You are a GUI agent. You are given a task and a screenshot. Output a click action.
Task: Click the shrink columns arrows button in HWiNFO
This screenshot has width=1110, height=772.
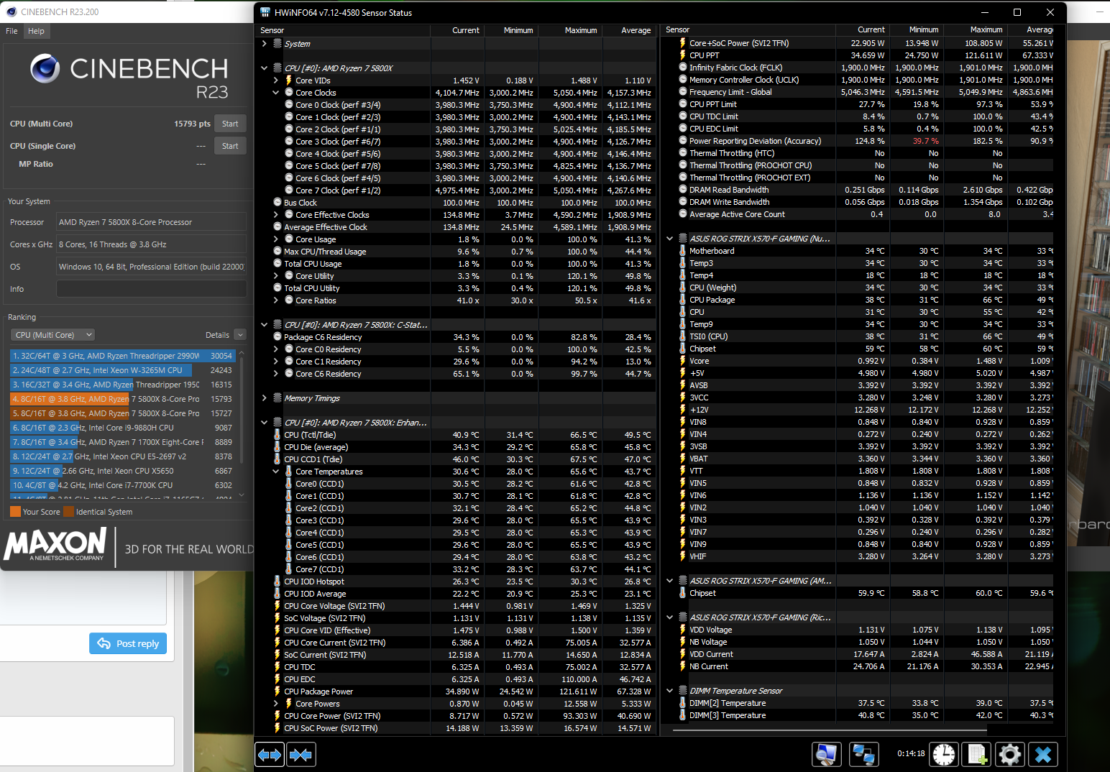[301, 755]
